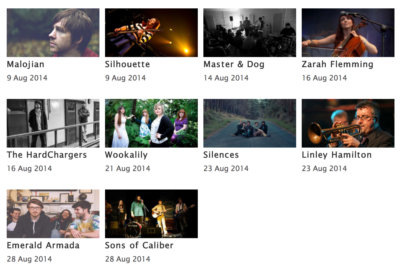Open the Emerald Armada group photo
409x270 pixels.
[53, 214]
